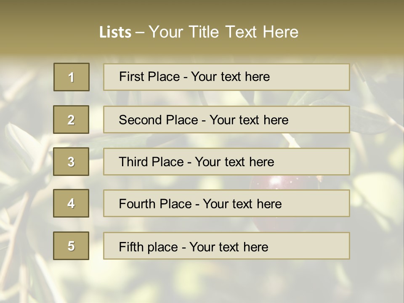Click the number 3 box

71,162
